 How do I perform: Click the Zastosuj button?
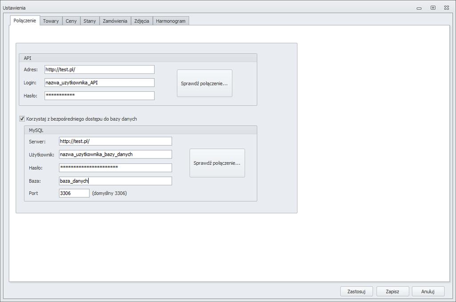pyautogui.click(x=357, y=291)
